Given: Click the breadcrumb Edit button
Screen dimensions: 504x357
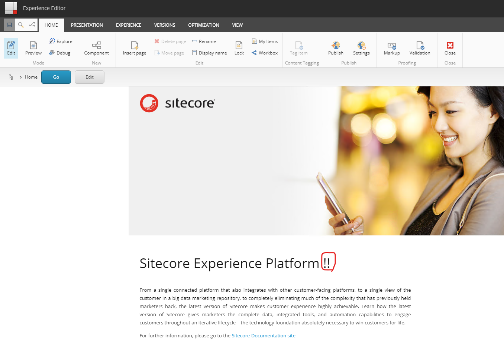Looking at the screenshot, I should [90, 77].
